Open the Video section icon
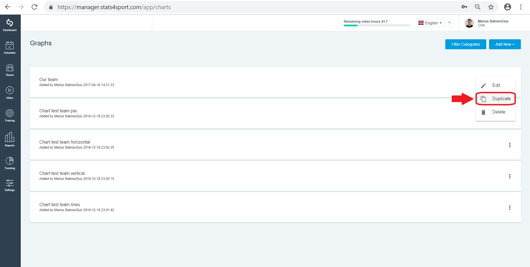Screen dimensions: 530x267 click(10, 93)
